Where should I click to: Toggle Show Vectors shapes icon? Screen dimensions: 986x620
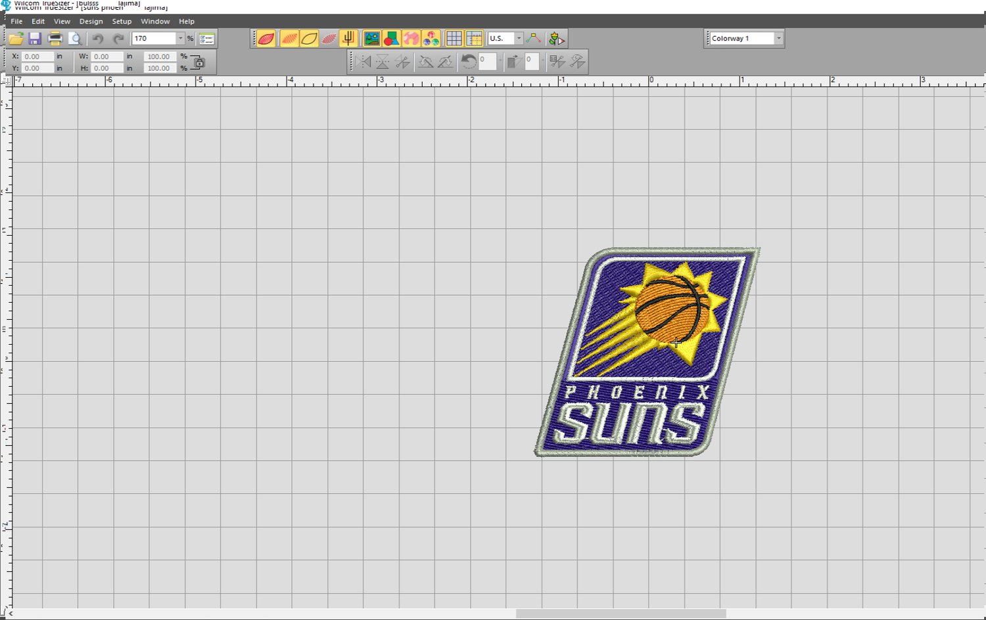coord(391,39)
